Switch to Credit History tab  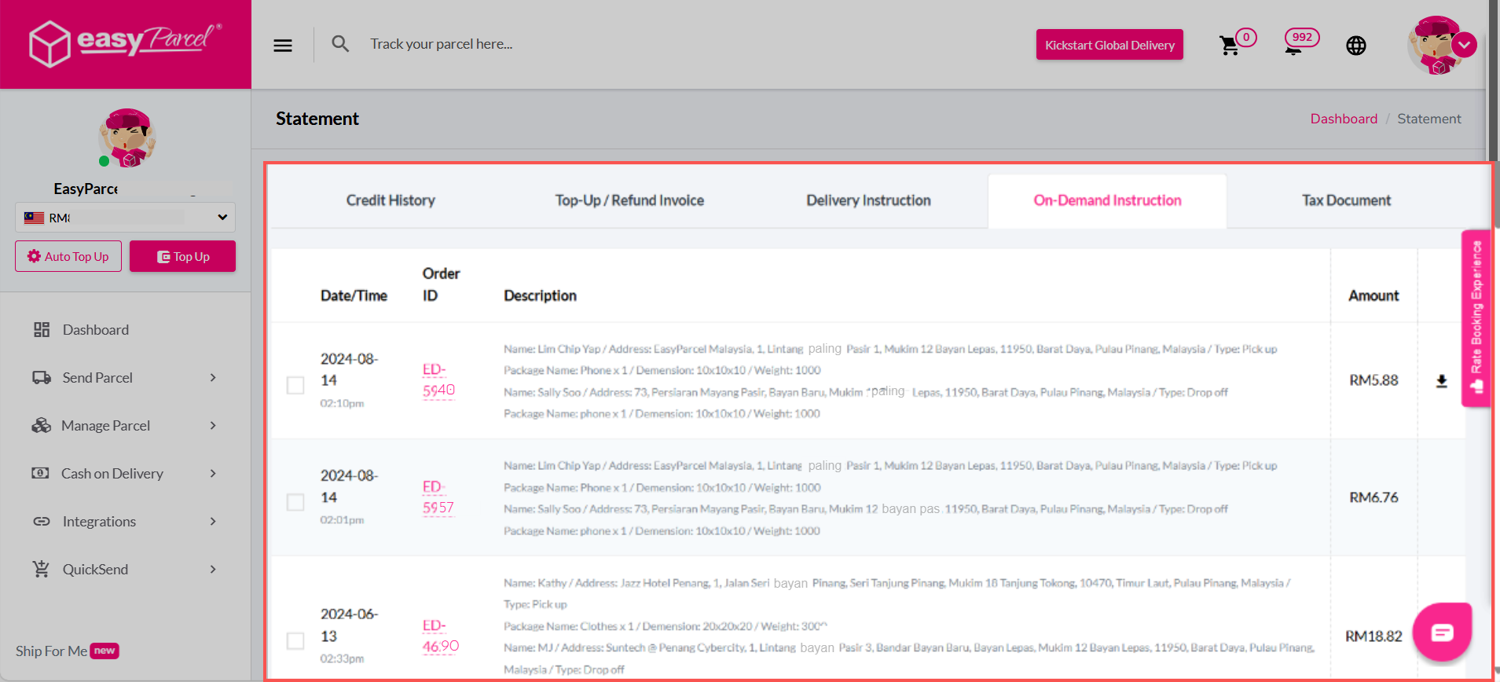pyautogui.click(x=391, y=200)
